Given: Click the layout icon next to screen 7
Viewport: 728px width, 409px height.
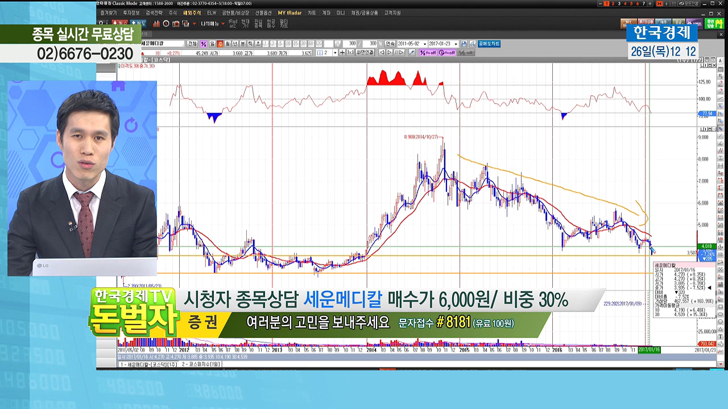Looking at the screenshot, I should click(660, 4).
